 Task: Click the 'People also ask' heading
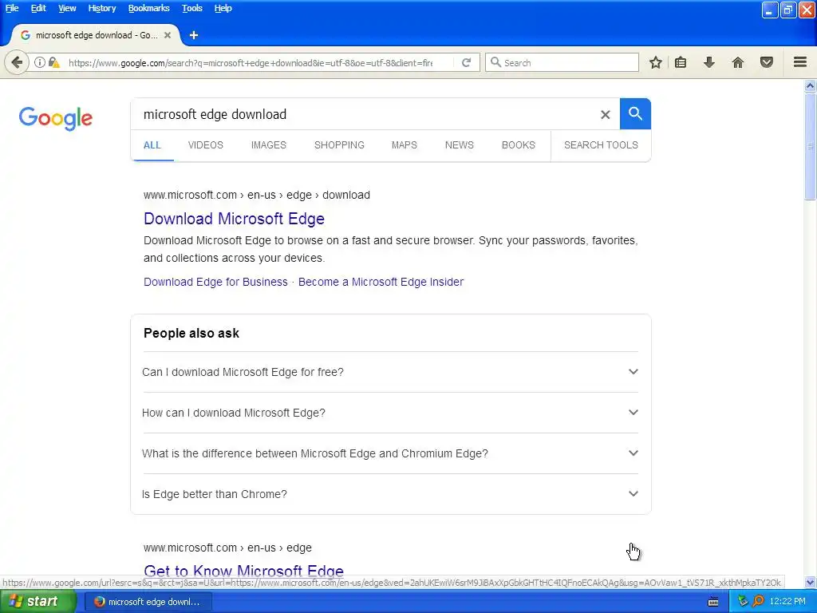click(x=191, y=333)
